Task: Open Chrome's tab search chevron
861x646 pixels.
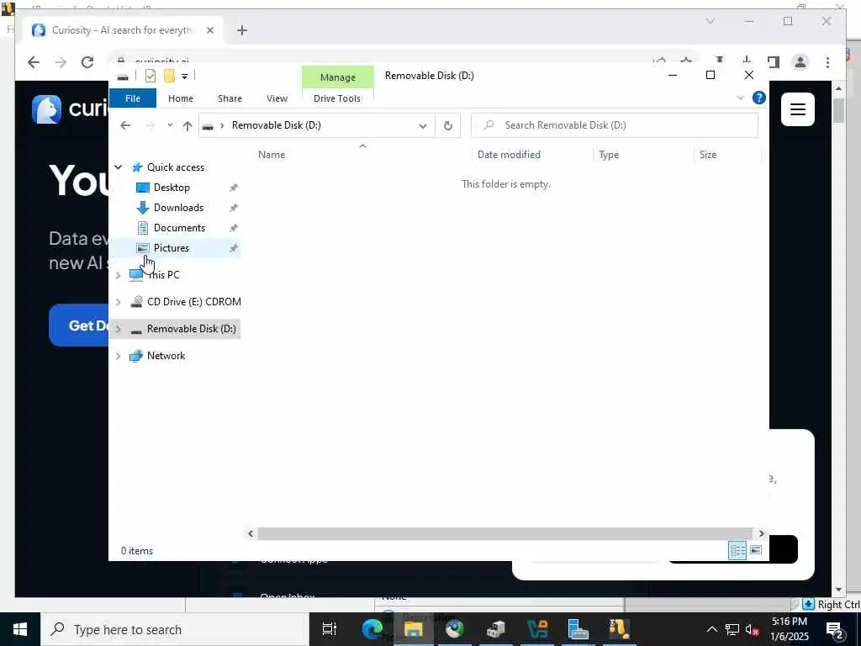Action: click(710, 21)
